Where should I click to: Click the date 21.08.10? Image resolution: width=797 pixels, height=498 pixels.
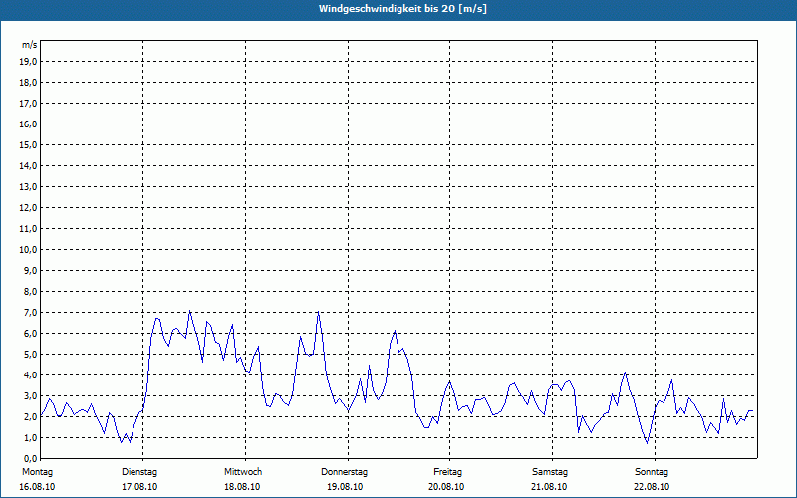point(549,487)
